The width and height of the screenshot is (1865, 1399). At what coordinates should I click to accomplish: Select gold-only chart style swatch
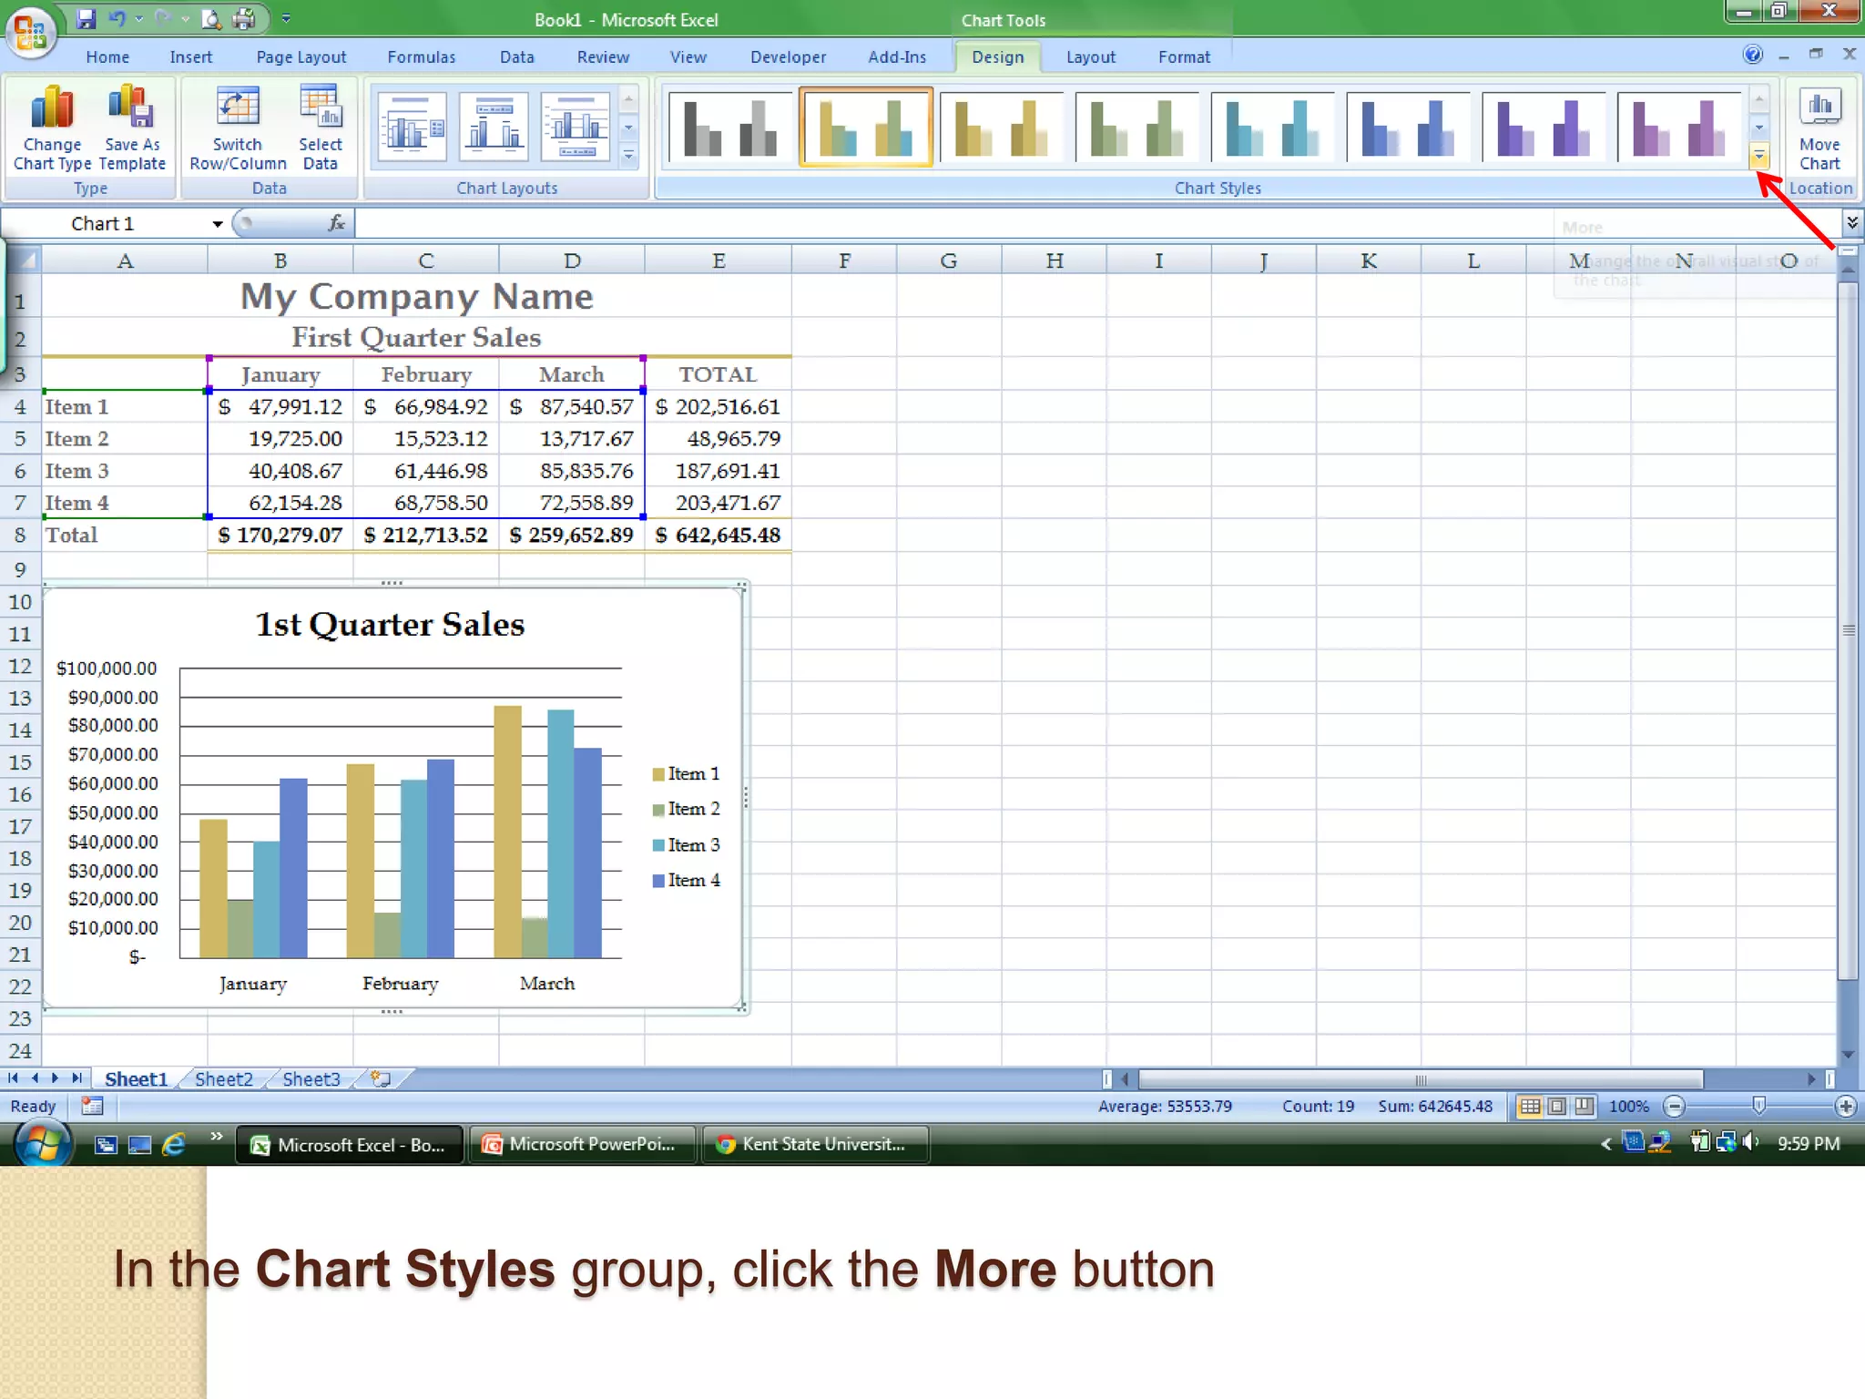(x=1001, y=127)
